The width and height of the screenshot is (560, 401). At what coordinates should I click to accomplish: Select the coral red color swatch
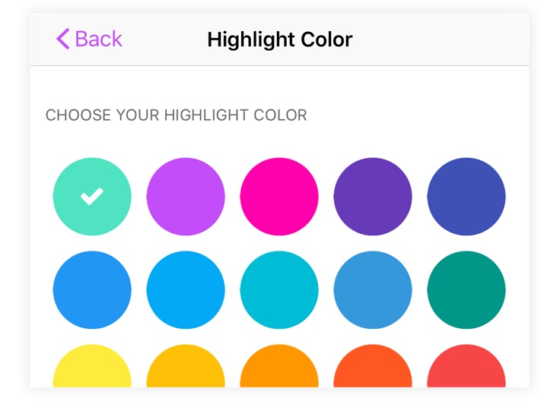(x=466, y=366)
